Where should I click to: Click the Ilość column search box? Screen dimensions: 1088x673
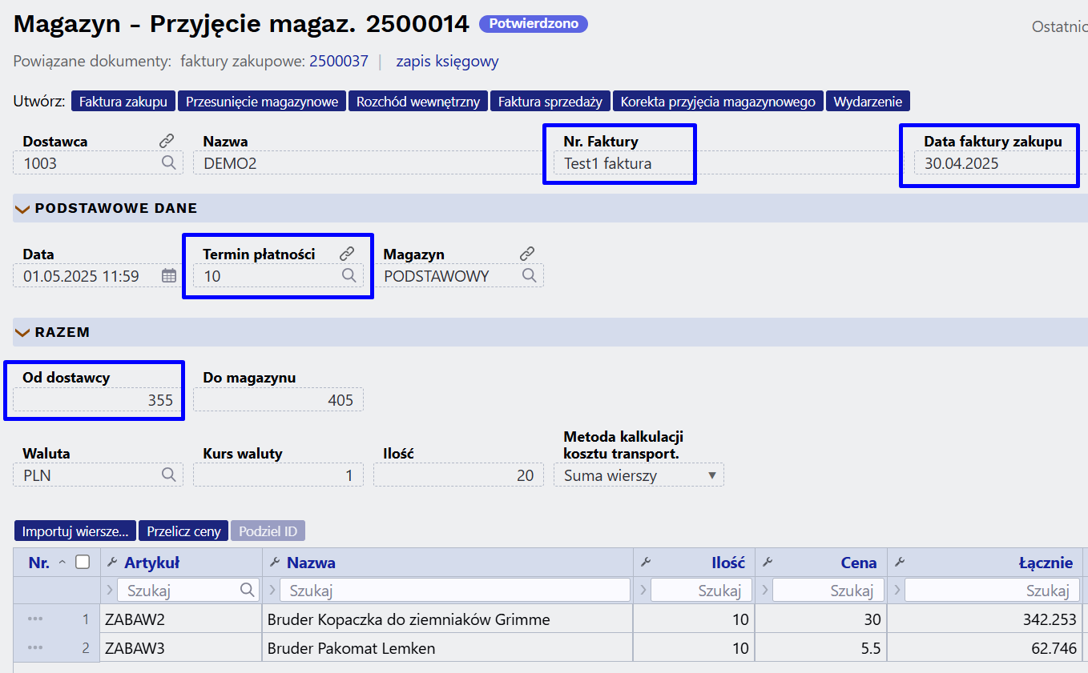coord(701,591)
